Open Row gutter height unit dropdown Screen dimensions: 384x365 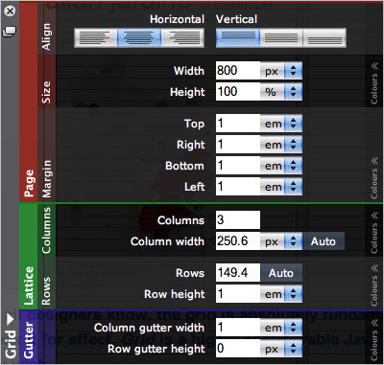[x=281, y=349]
